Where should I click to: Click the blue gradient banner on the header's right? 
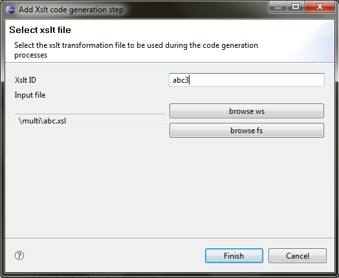click(314, 41)
